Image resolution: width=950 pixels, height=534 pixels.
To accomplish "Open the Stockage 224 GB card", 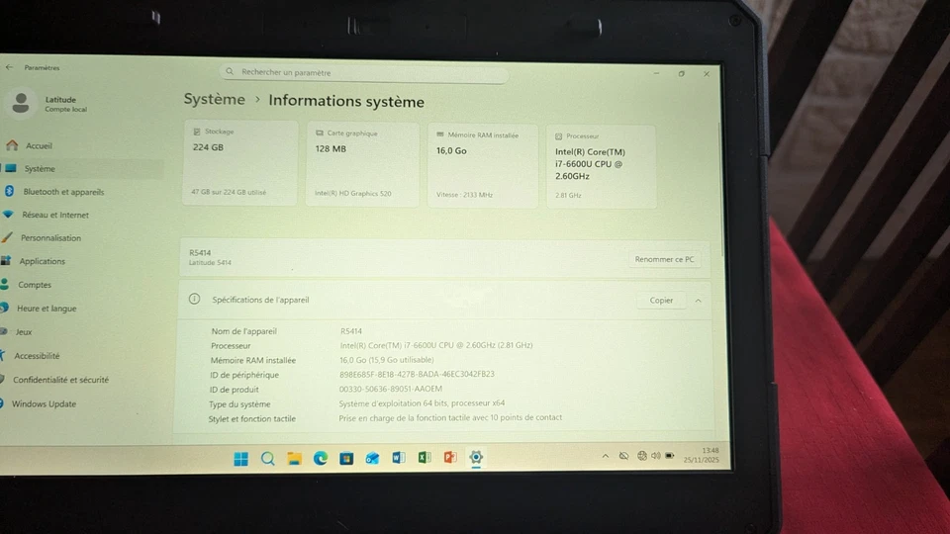I will tap(239, 162).
